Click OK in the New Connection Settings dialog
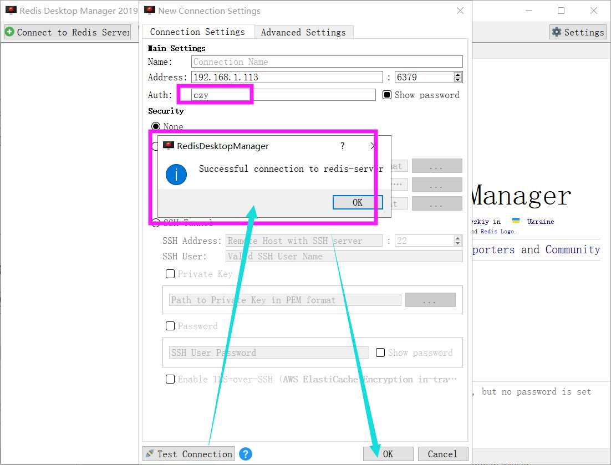This screenshot has width=611, height=465. point(388,454)
